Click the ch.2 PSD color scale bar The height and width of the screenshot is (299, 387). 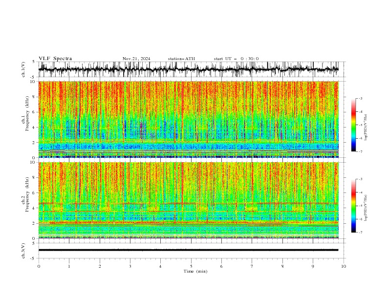click(x=354, y=206)
